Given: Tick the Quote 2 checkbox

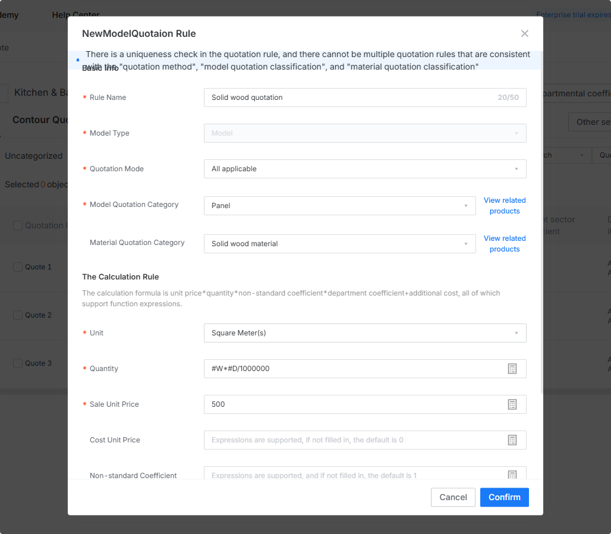Looking at the screenshot, I should [x=18, y=315].
